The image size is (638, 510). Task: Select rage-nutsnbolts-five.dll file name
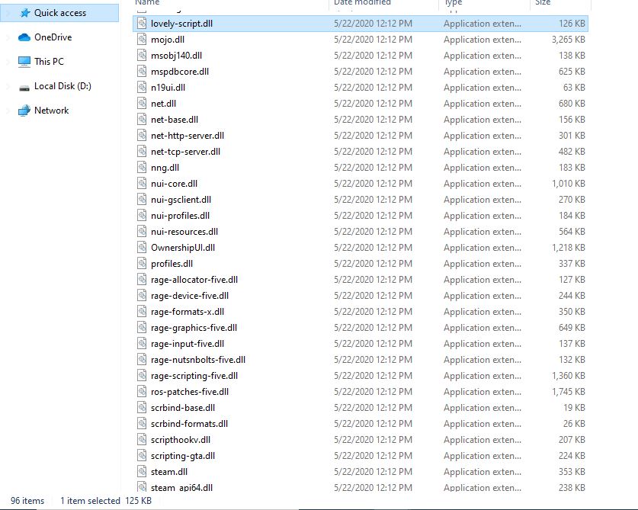[197, 360]
